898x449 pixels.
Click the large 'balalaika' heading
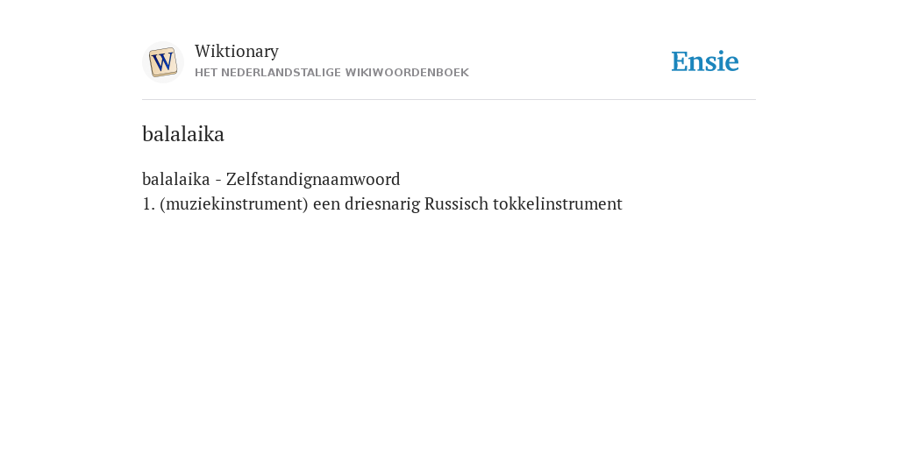183,134
